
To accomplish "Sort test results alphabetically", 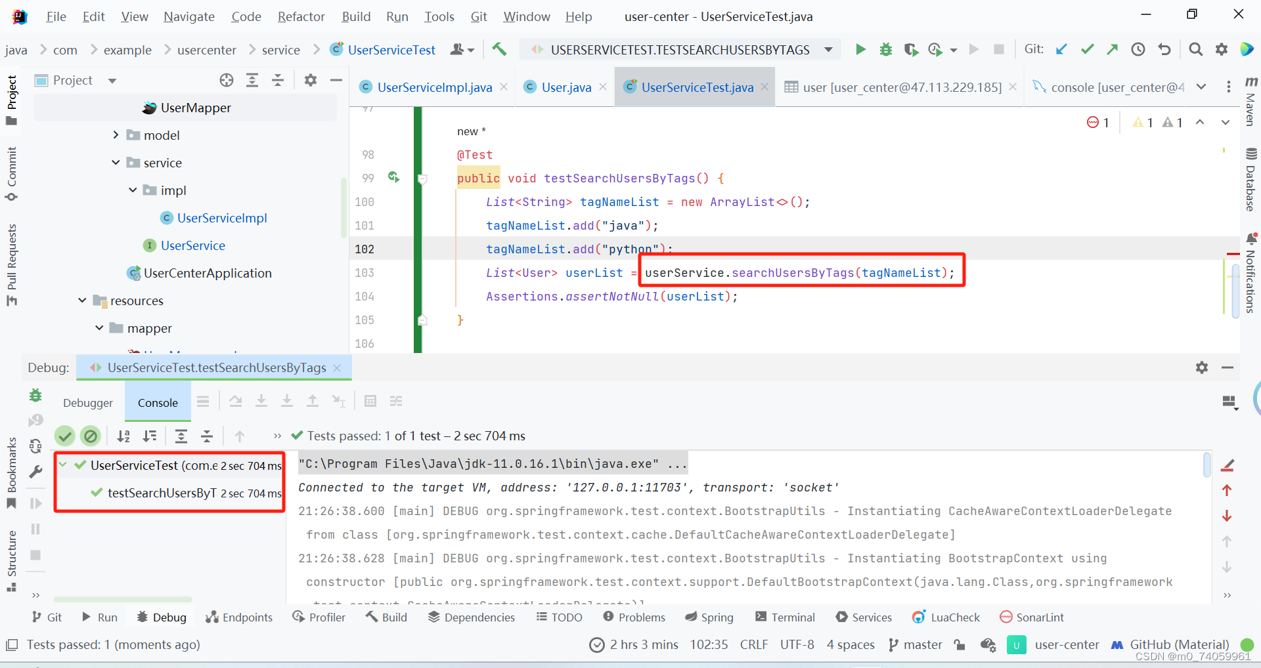I will (123, 436).
